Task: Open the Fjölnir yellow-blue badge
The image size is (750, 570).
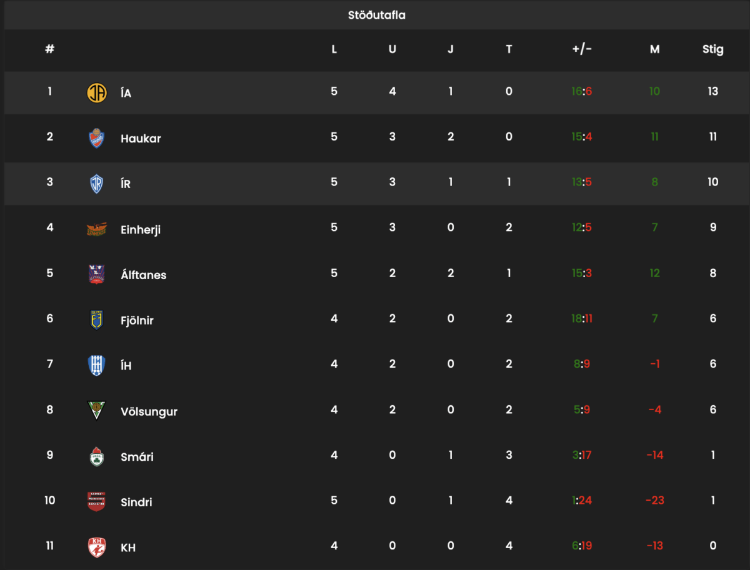Action: (96, 320)
